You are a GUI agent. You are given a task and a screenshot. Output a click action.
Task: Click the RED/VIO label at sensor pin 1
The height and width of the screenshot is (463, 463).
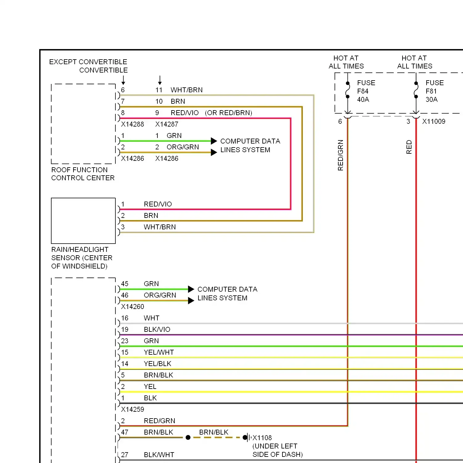click(158, 204)
